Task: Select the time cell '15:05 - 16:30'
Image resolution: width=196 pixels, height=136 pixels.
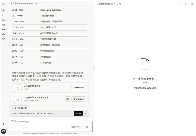Action: click(x=18, y=51)
